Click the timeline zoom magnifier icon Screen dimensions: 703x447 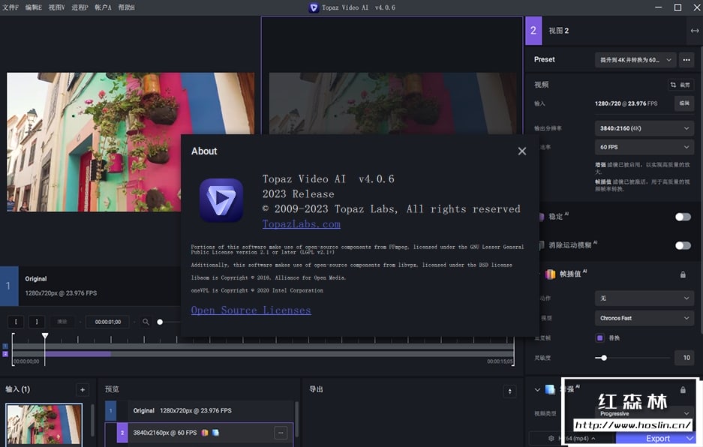[x=146, y=322]
